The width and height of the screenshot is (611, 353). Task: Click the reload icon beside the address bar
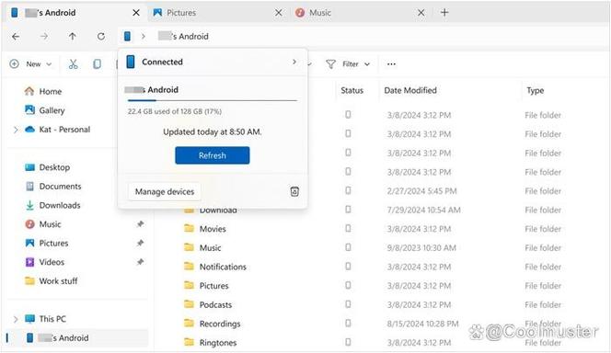point(101,37)
